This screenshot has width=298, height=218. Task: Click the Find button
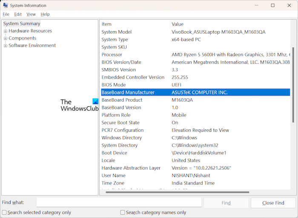click(226, 203)
